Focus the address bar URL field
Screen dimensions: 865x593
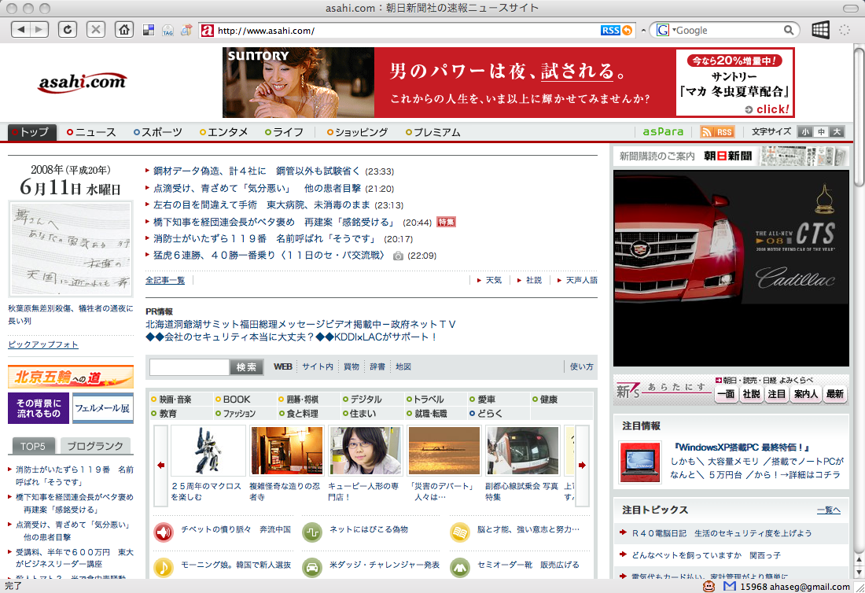(407, 31)
